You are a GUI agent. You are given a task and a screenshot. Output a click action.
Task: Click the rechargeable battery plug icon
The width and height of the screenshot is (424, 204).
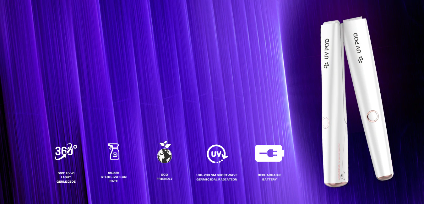click(x=269, y=153)
